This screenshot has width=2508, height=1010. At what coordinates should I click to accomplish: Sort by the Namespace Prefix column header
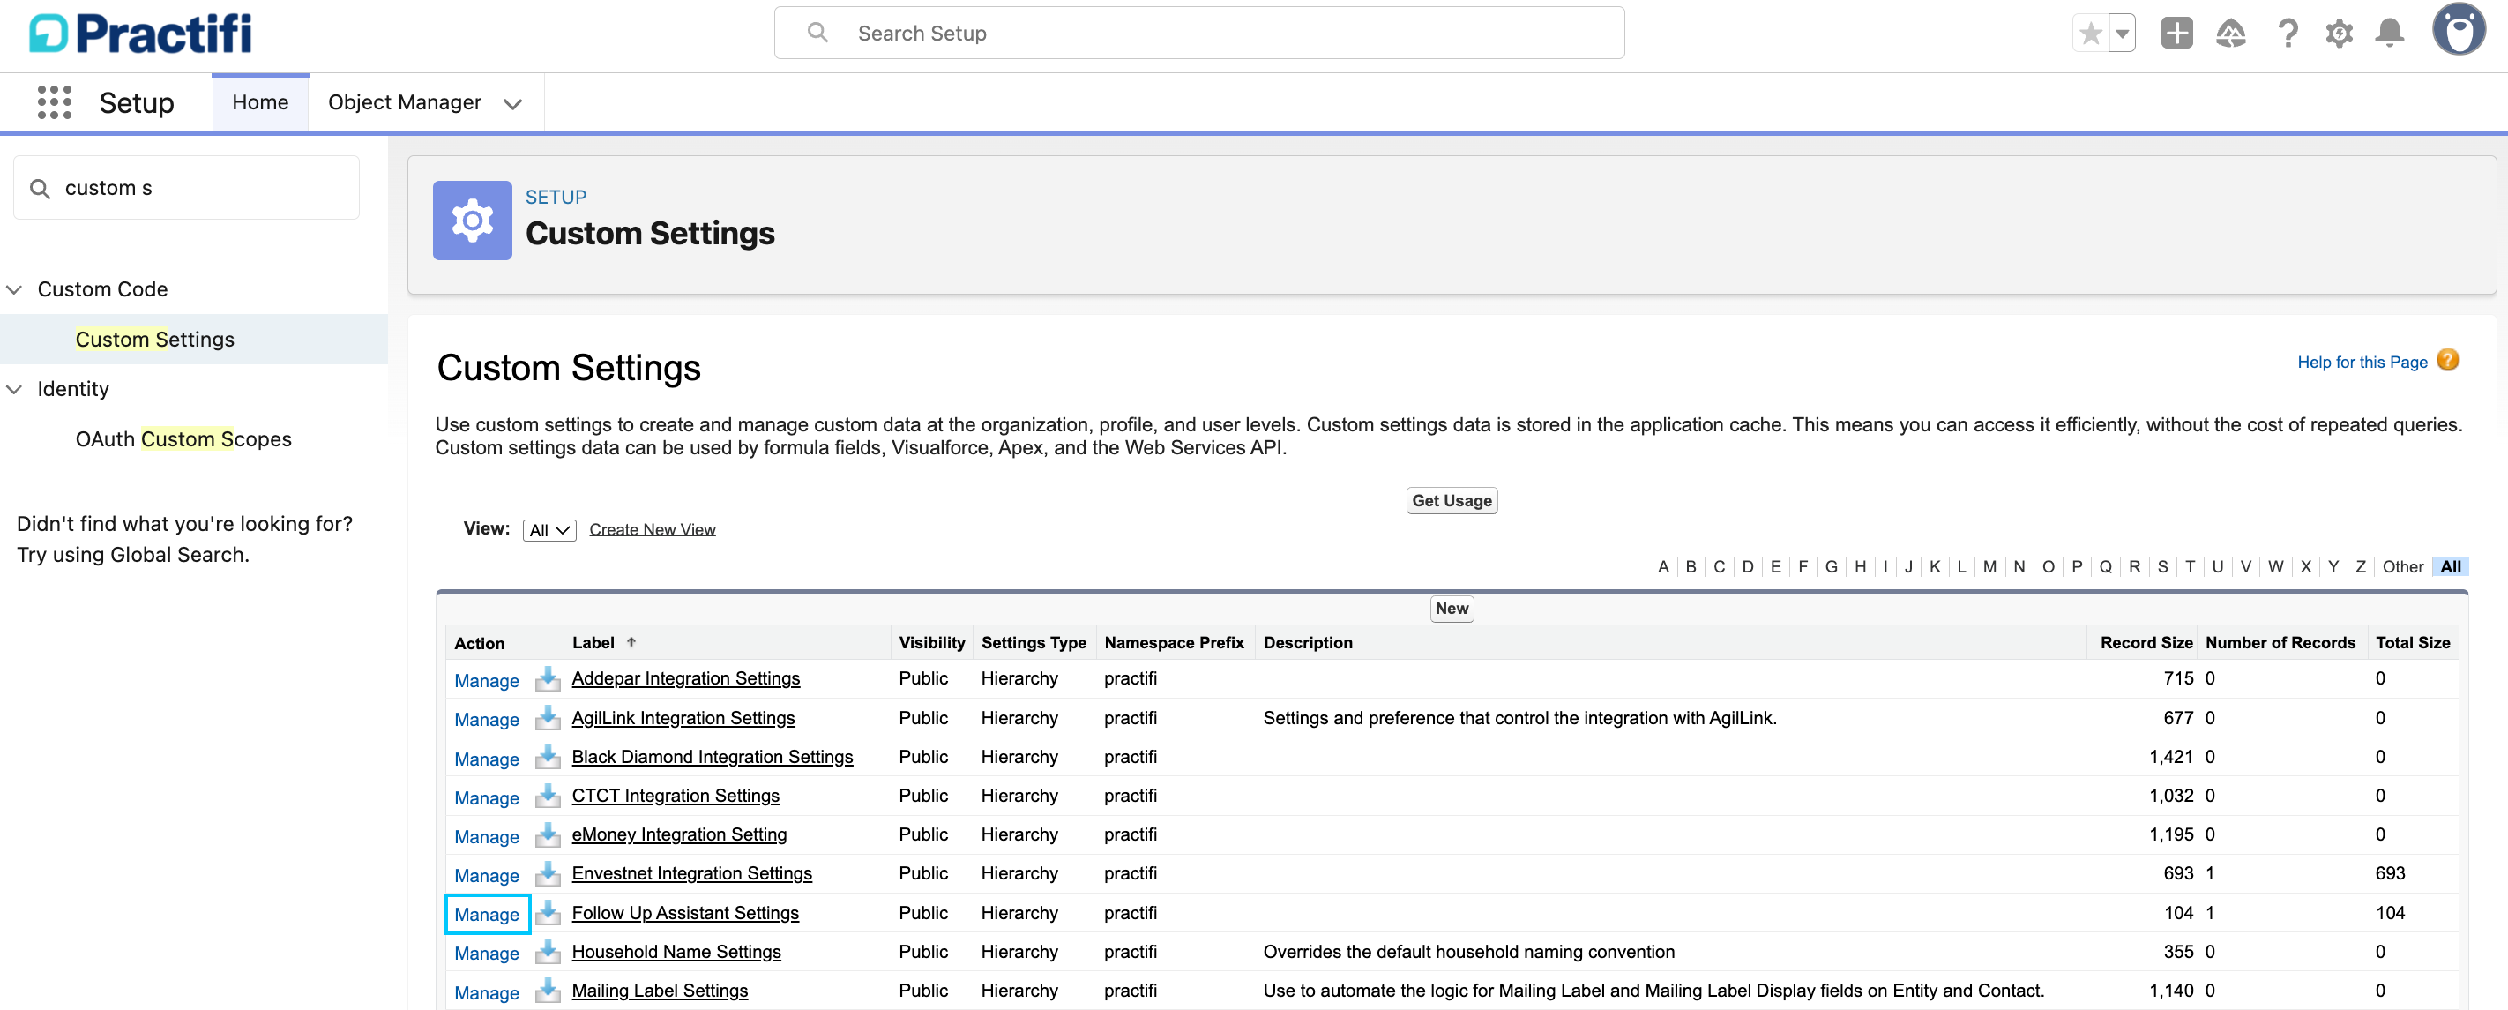pos(1173,643)
